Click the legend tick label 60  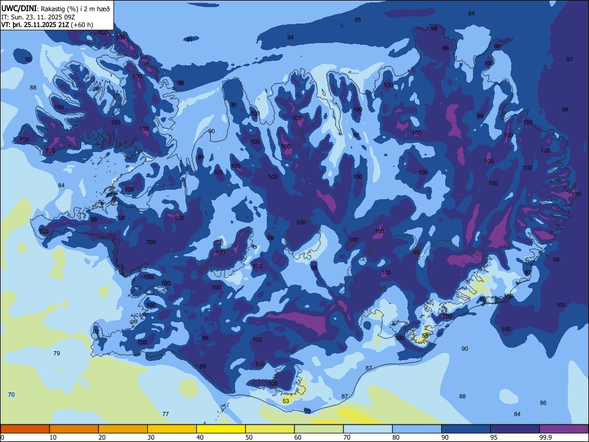point(298,437)
